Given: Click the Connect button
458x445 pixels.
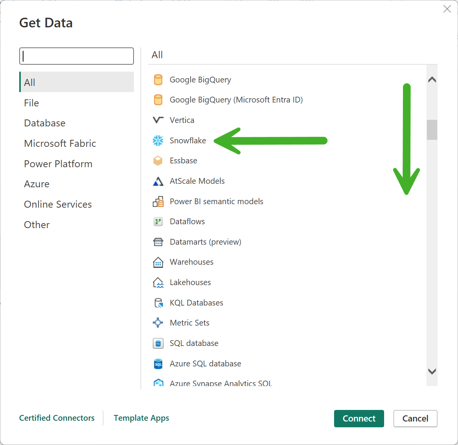Looking at the screenshot, I should coord(359,418).
